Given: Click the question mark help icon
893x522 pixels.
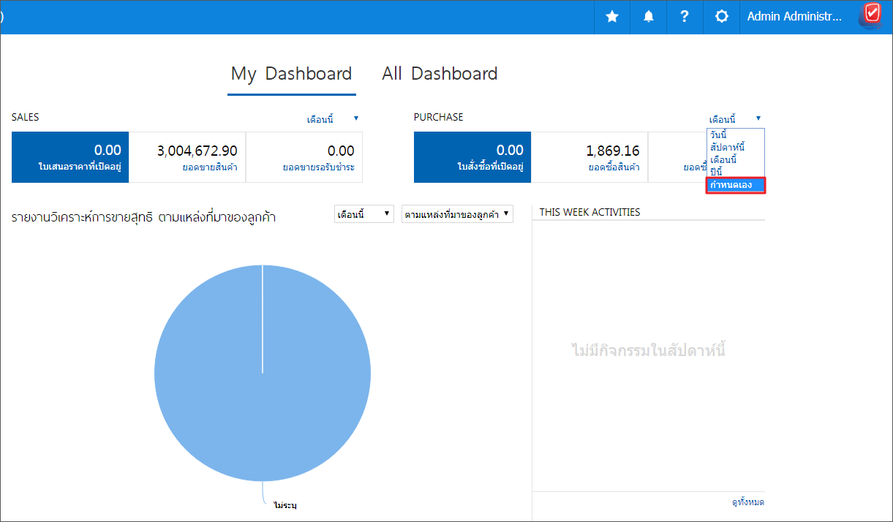Looking at the screenshot, I should pos(685,17).
